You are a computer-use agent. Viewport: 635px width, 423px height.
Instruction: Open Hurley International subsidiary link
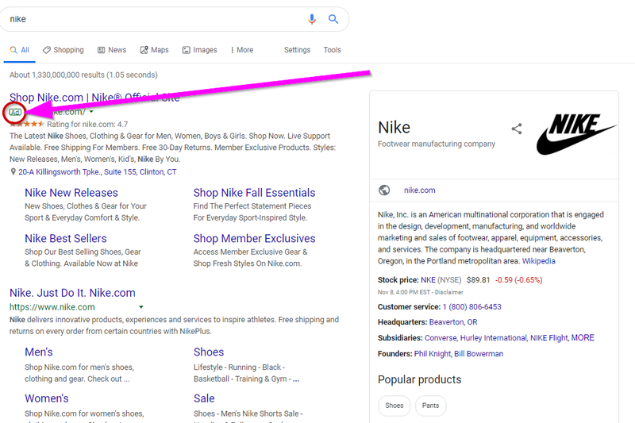point(493,338)
